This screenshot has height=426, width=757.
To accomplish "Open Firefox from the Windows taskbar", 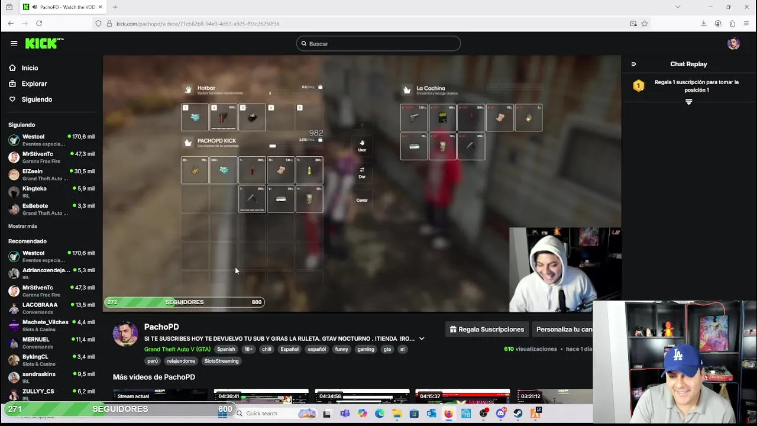I will pos(449,414).
